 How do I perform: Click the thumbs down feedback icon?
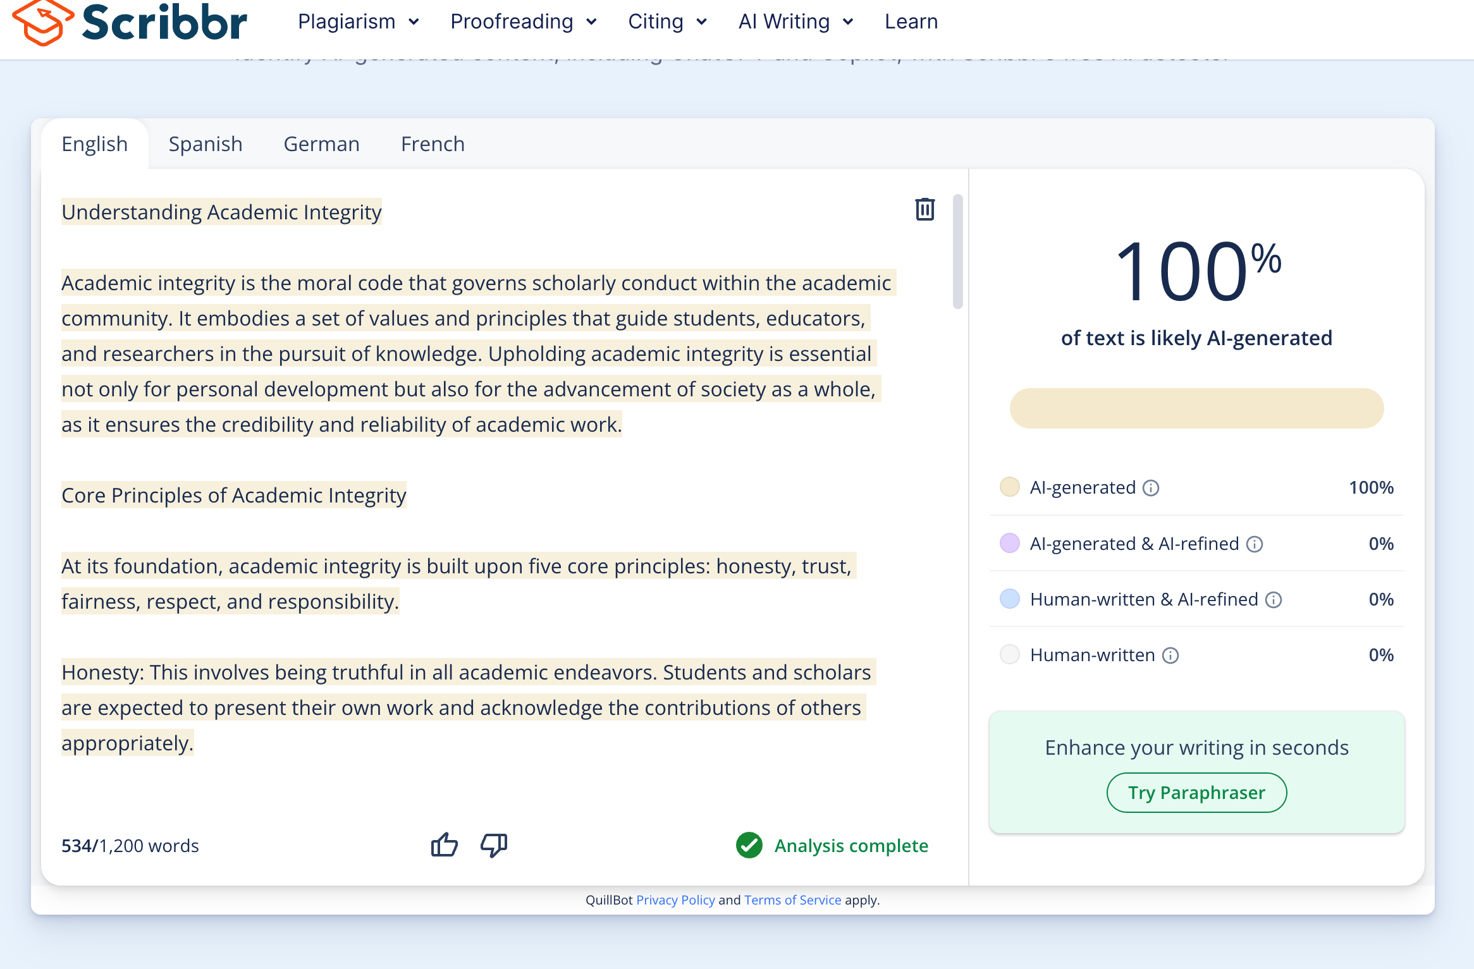point(494,845)
